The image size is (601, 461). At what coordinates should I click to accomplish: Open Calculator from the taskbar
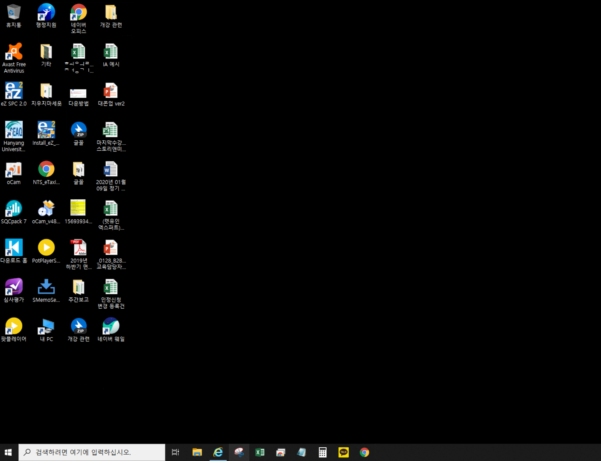322,452
